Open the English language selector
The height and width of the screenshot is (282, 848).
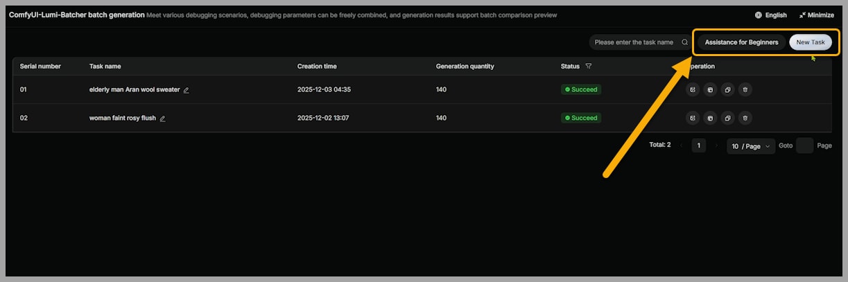click(771, 15)
